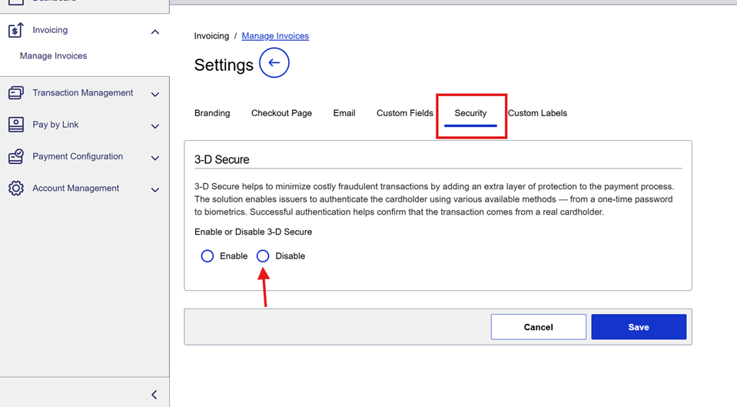Click the Invoicing dollar icon in sidebar
This screenshot has height=407, width=737.
[16, 31]
